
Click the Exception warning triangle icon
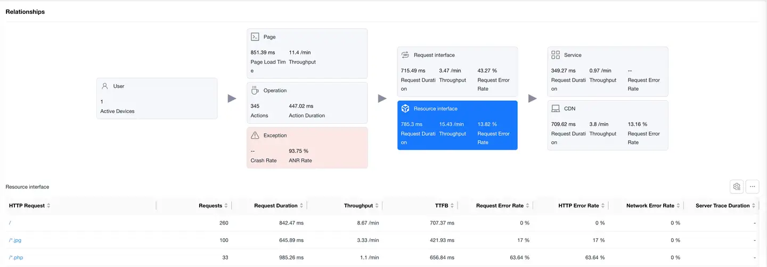[x=255, y=135]
